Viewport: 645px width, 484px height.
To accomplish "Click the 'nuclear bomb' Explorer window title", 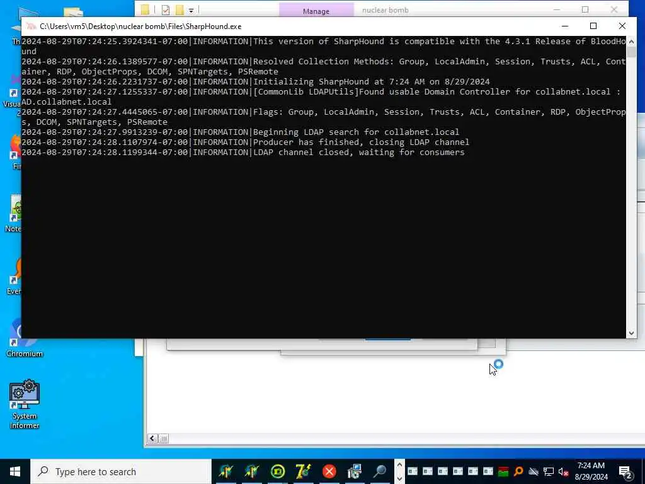I will 385,10.
